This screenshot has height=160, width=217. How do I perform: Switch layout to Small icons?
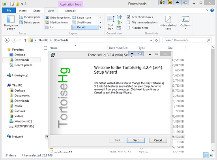(82, 22)
